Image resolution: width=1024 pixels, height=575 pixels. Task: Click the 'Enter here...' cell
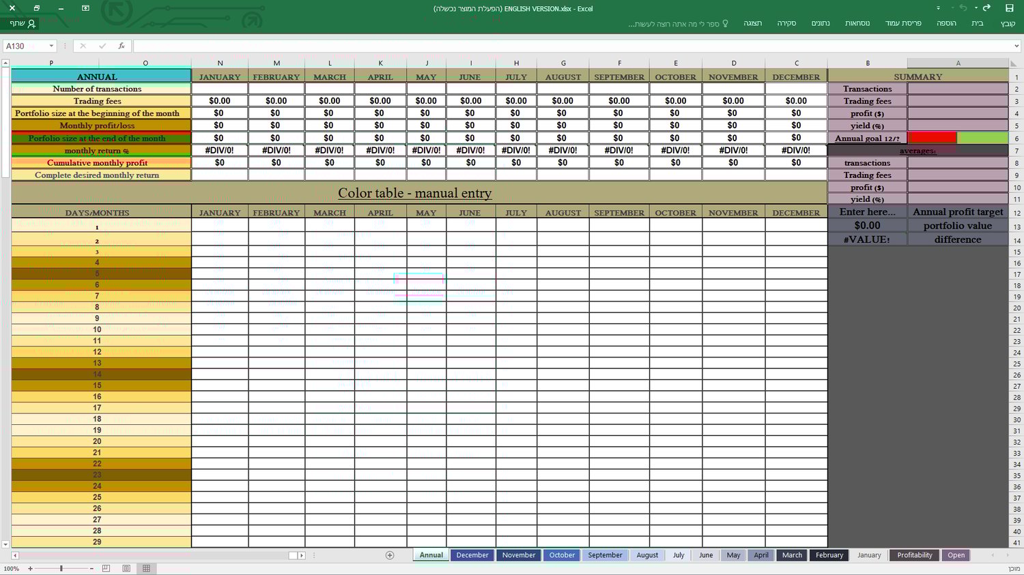click(867, 212)
